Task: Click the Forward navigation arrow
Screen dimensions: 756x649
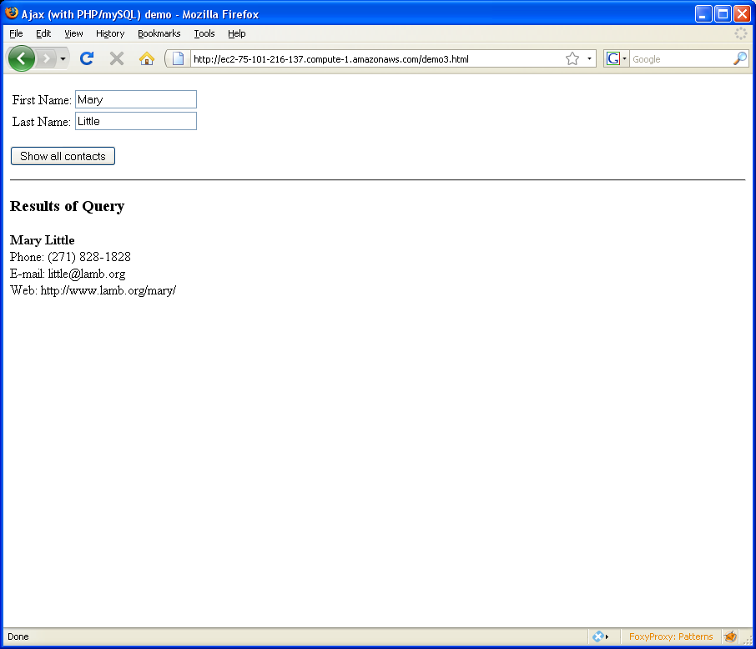Action: tap(46, 59)
